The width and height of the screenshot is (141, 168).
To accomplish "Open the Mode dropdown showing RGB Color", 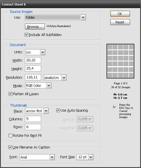I will click(x=38, y=85).
